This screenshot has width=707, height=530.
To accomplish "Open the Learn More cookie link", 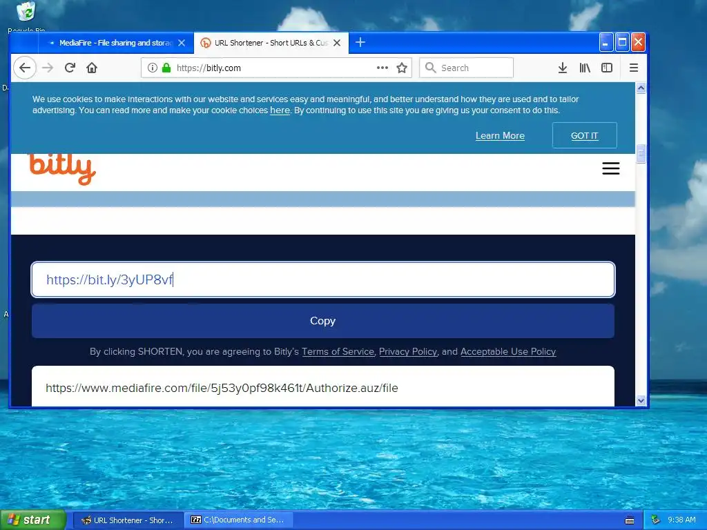I will 500,136.
